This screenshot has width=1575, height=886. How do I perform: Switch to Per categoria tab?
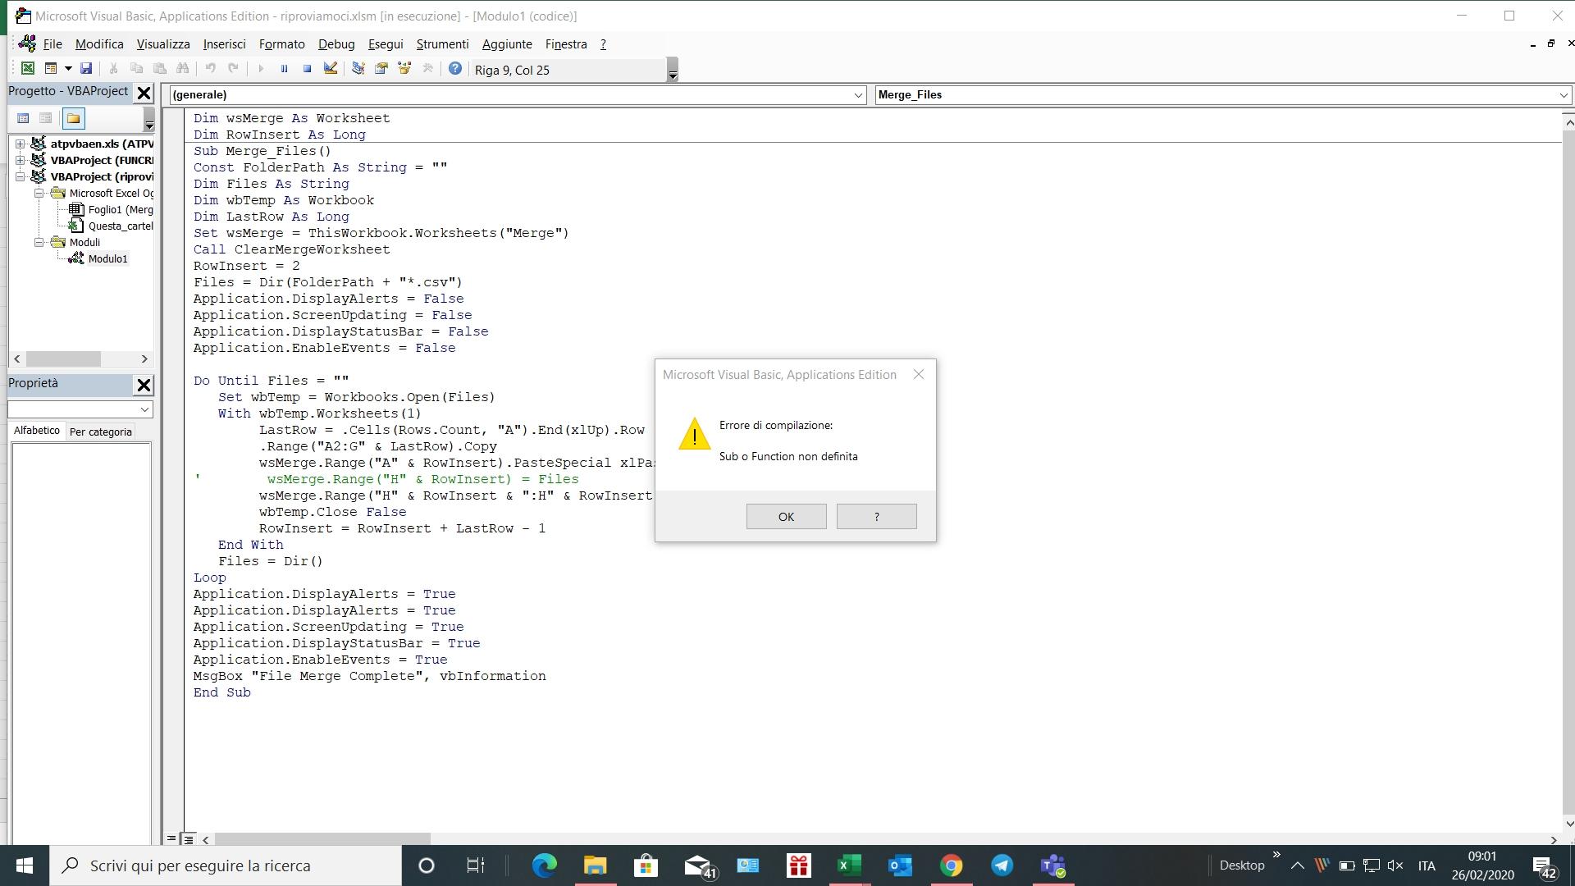coord(100,432)
